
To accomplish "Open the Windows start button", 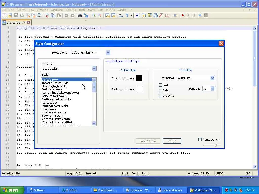I will (12, 190).
